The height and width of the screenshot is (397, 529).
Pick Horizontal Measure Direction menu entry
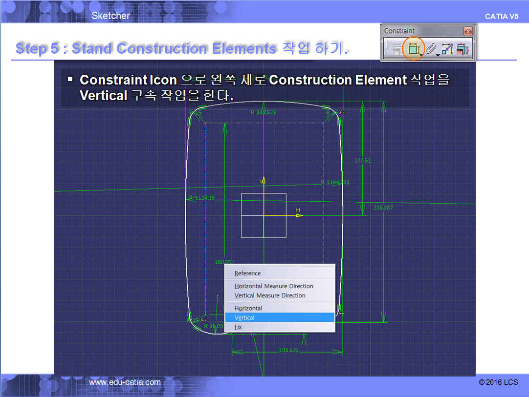274,286
